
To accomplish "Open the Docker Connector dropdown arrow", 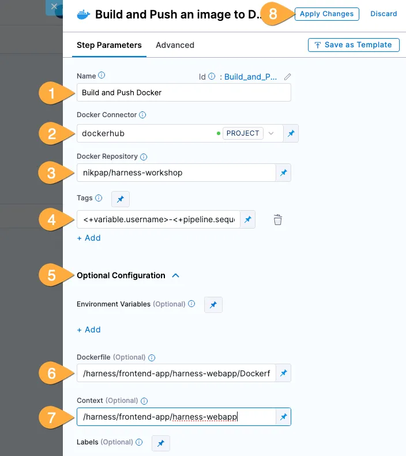I will pyautogui.click(x=272, y=133).
